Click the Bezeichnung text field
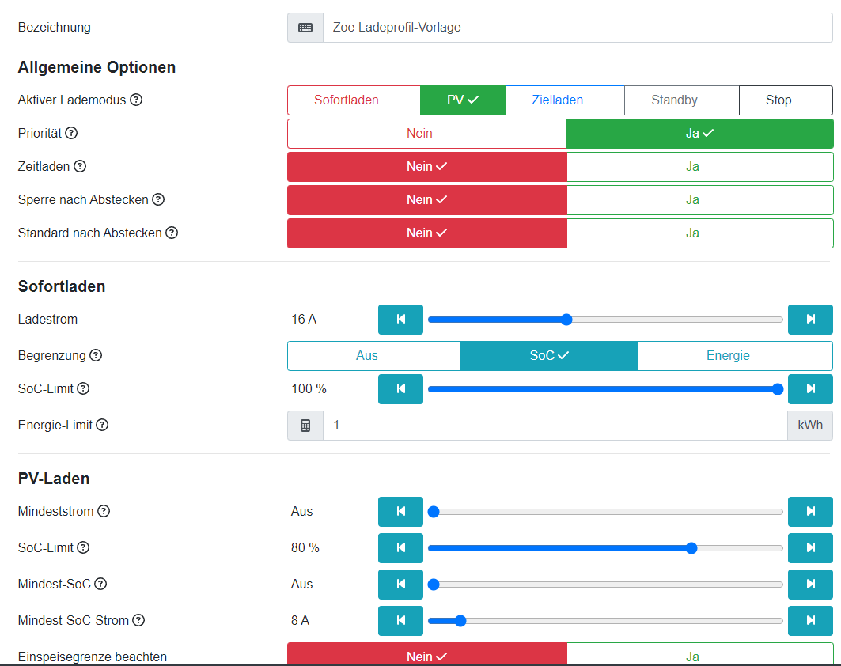This screenshot has height=666, width=841. click(577, 28)
